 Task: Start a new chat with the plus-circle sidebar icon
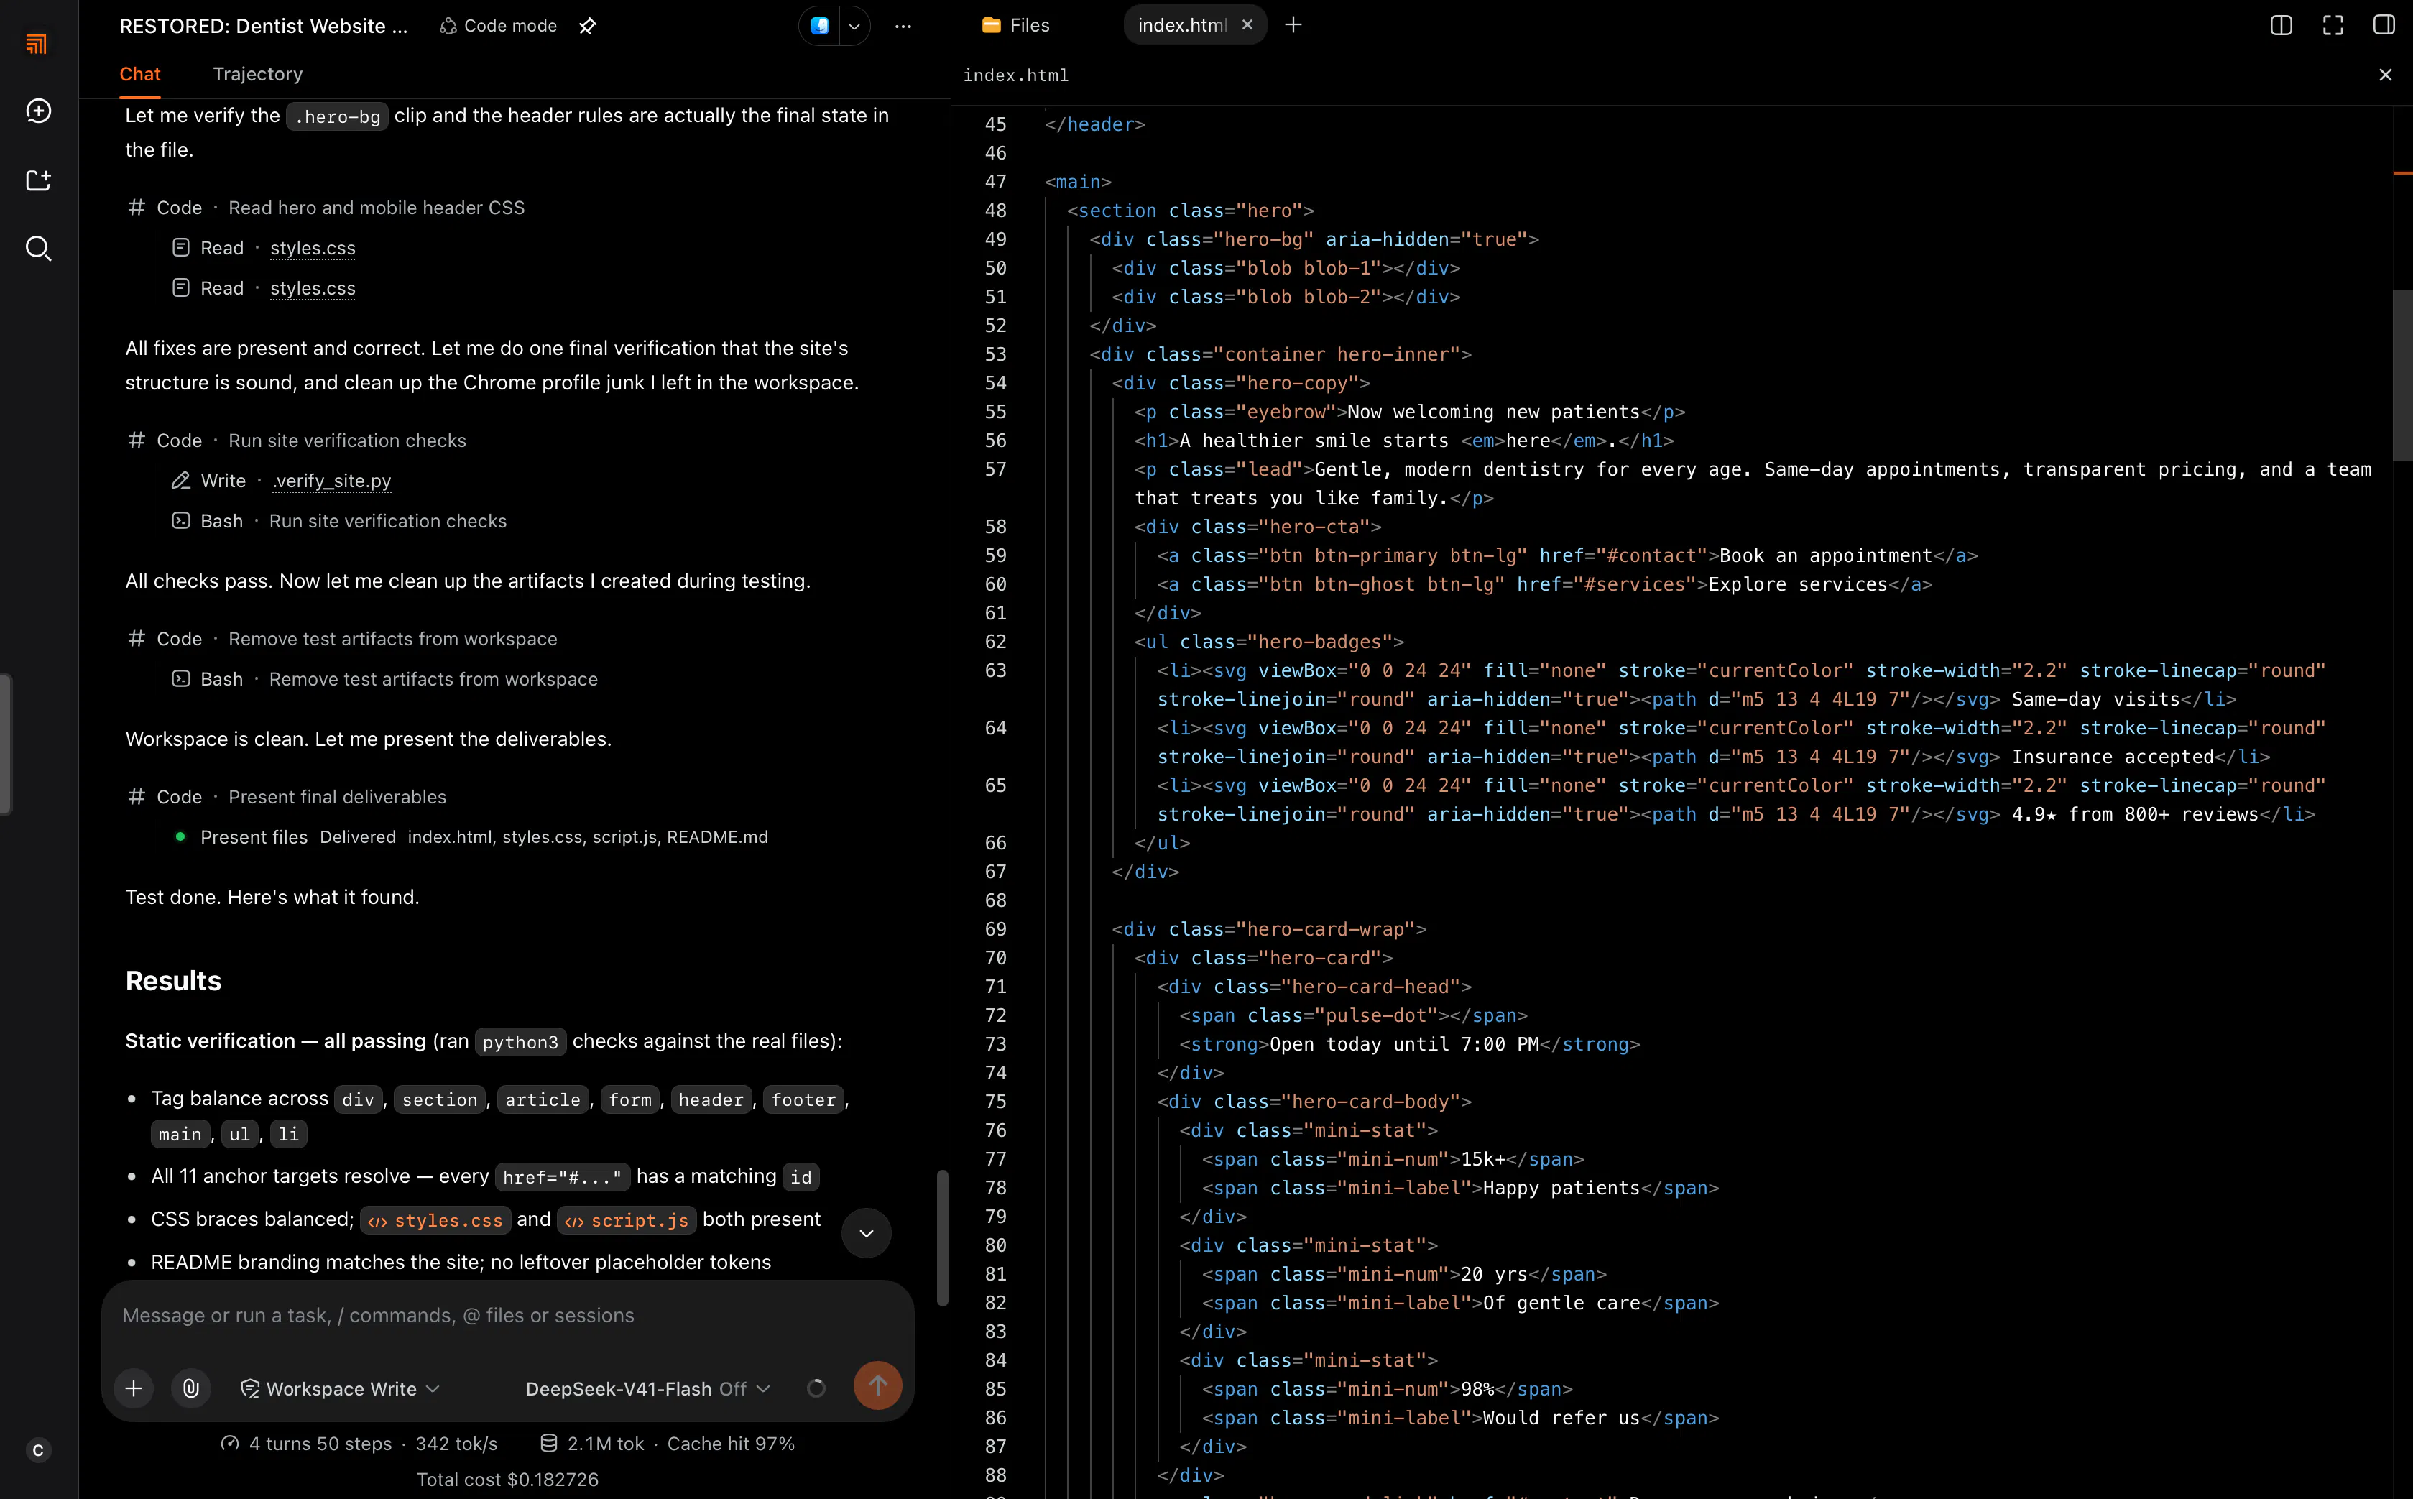point(37,111)
